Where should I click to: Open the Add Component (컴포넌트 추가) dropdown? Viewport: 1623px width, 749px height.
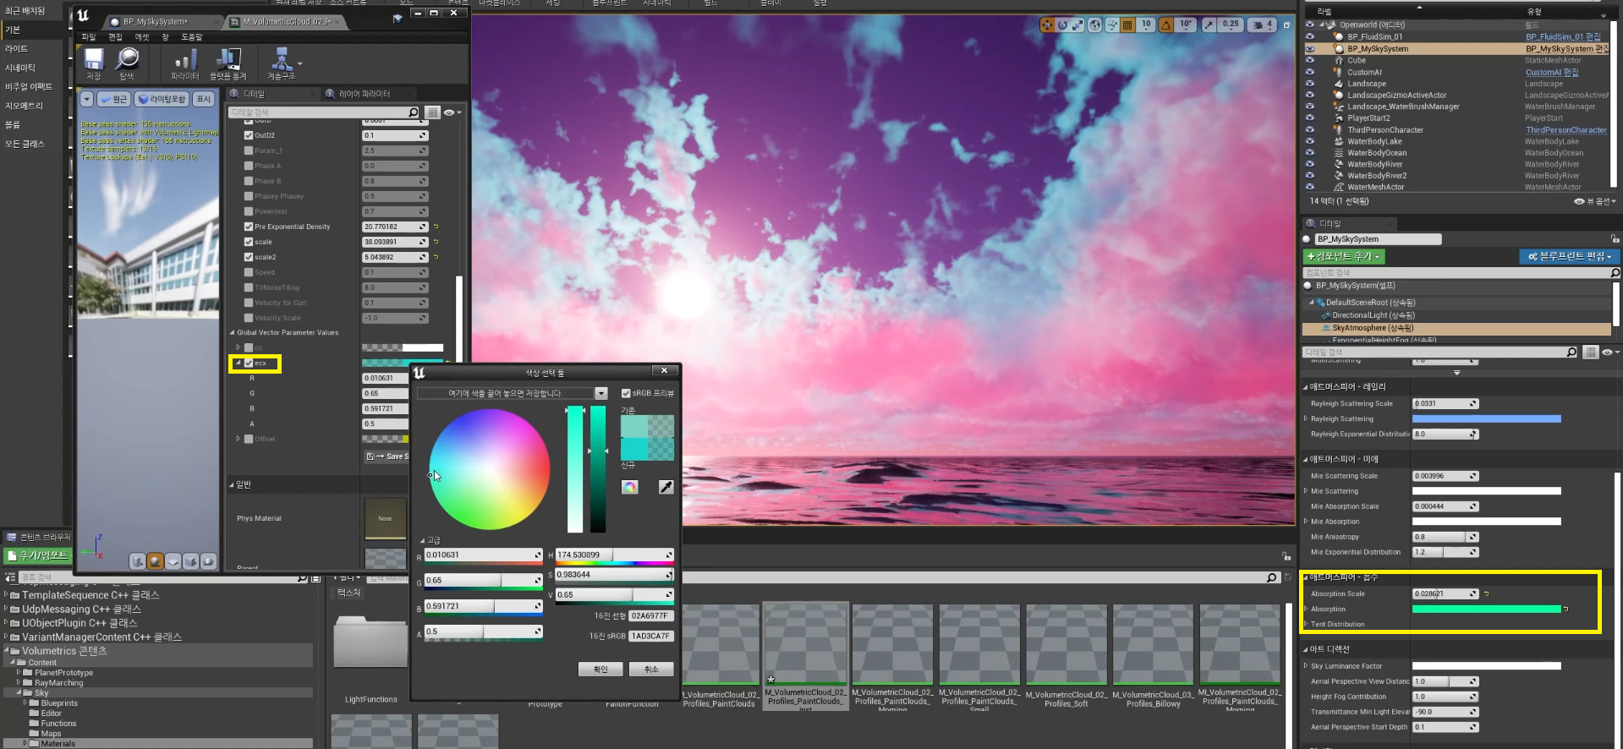(x=1343, y=256)
